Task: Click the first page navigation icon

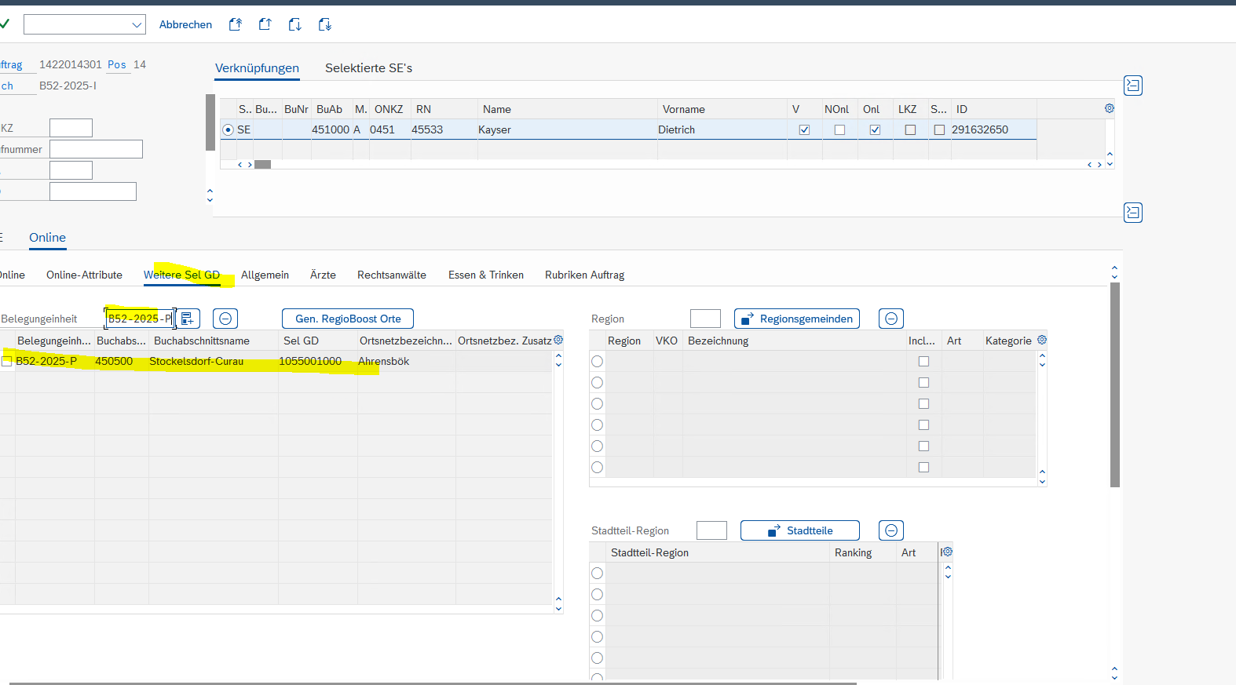Action: coord(236,25)
